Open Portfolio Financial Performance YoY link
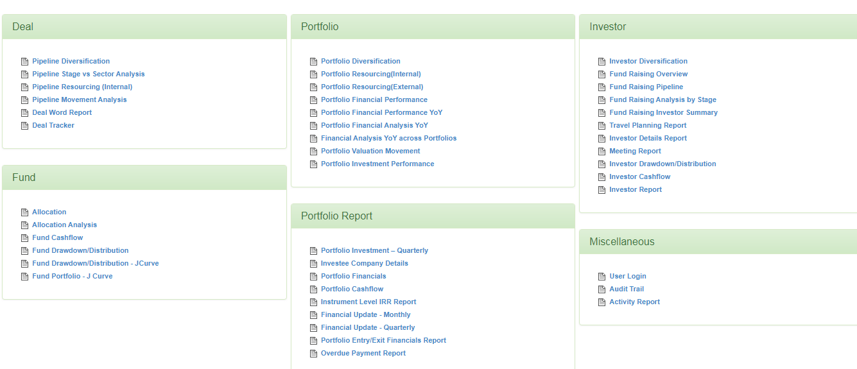The image size is (857, 369). [x=382, y=112]
